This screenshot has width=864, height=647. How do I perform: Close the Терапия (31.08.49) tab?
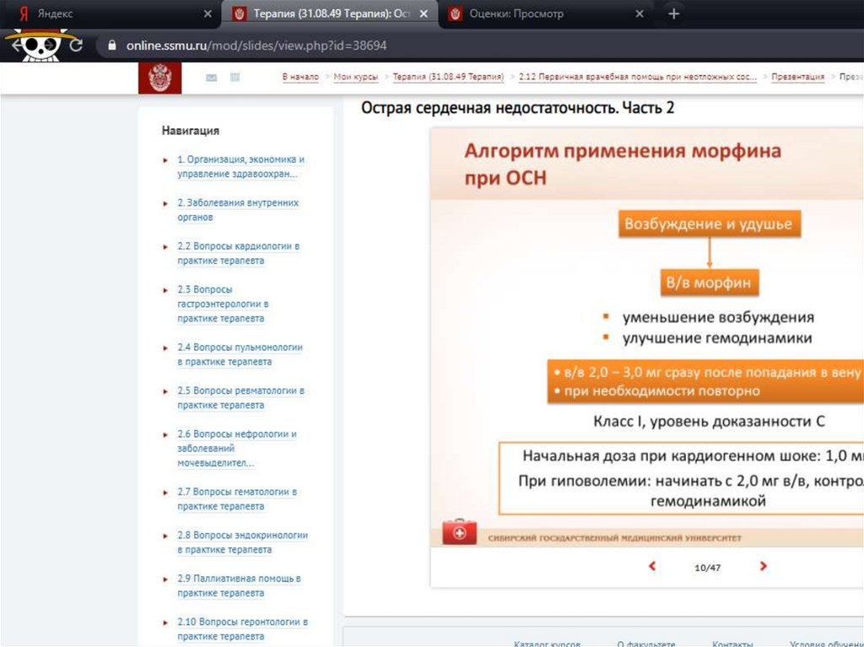(x=424, y=13)
